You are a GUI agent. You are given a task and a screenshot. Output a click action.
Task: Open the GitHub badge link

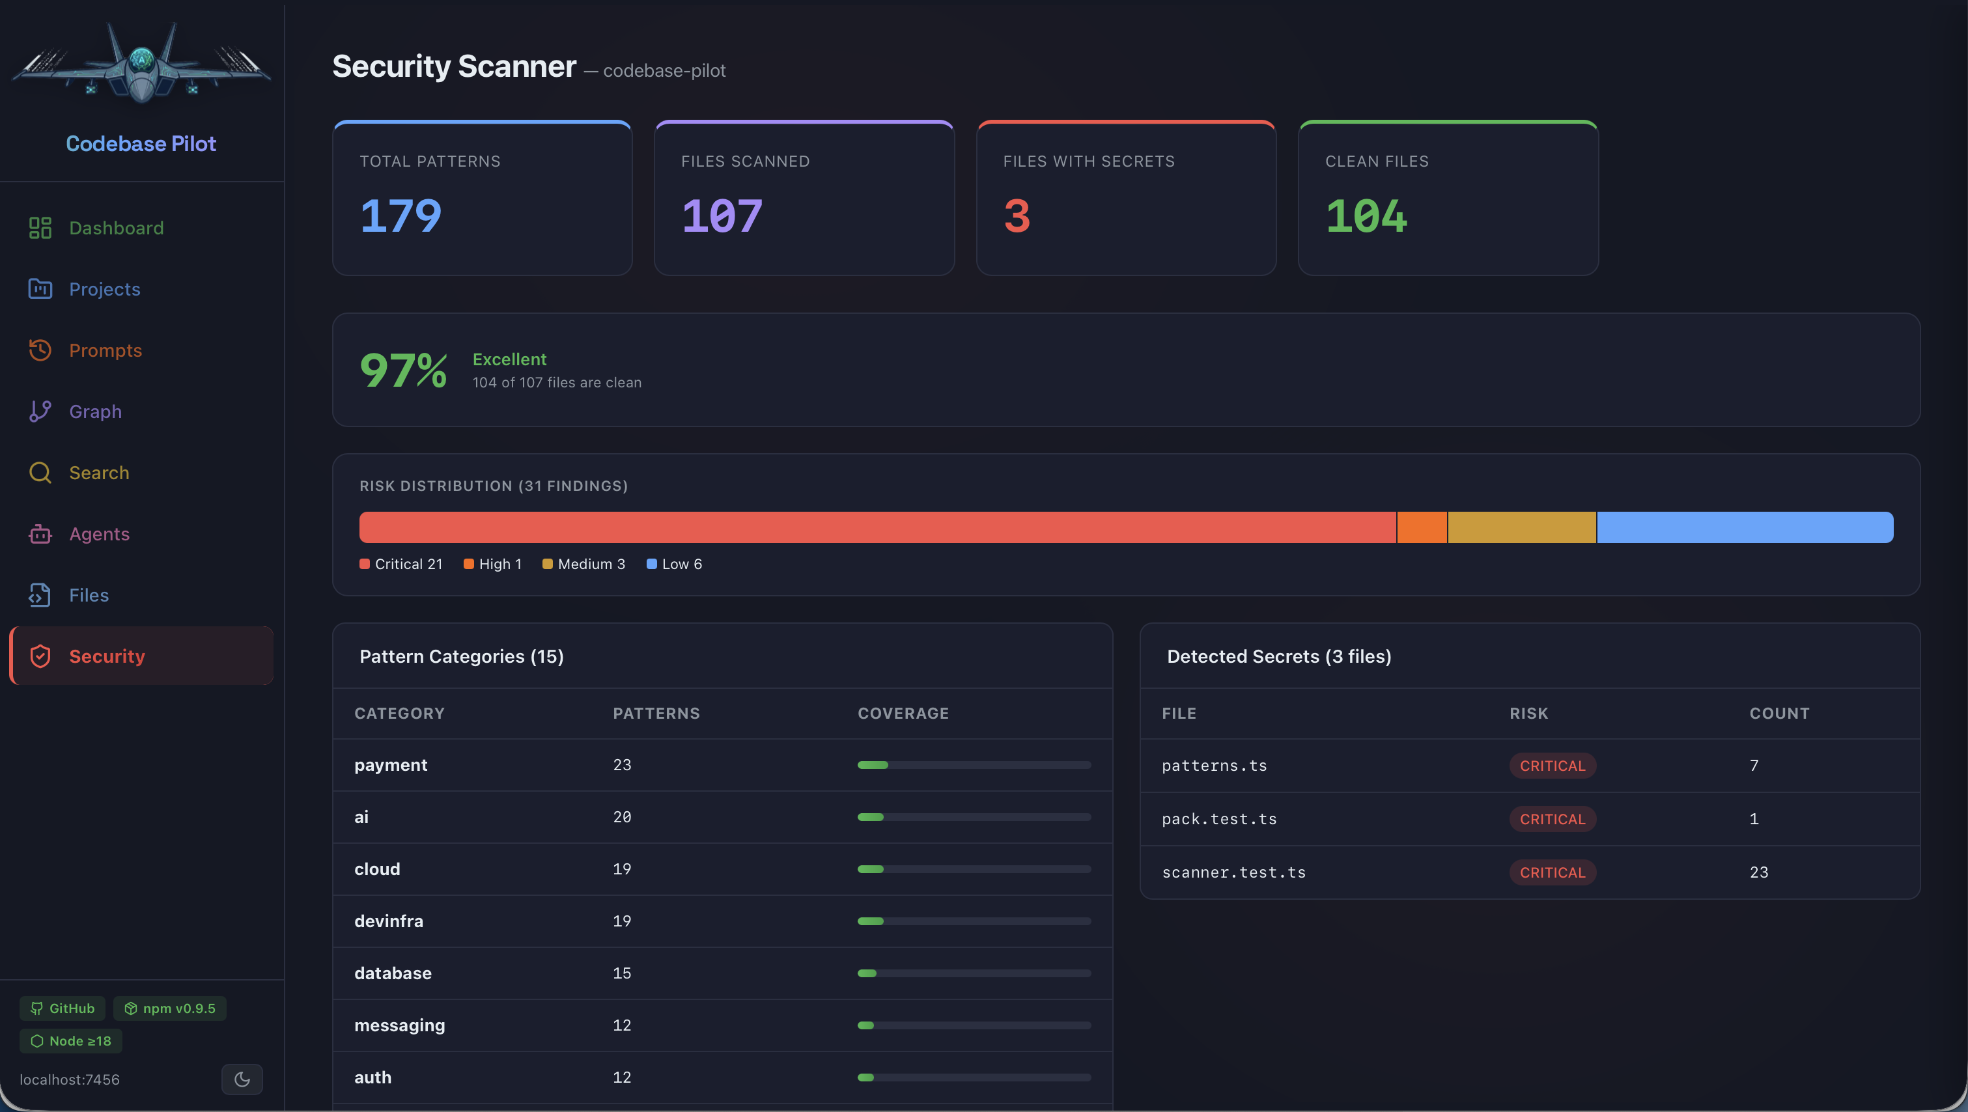(62, 1008)
